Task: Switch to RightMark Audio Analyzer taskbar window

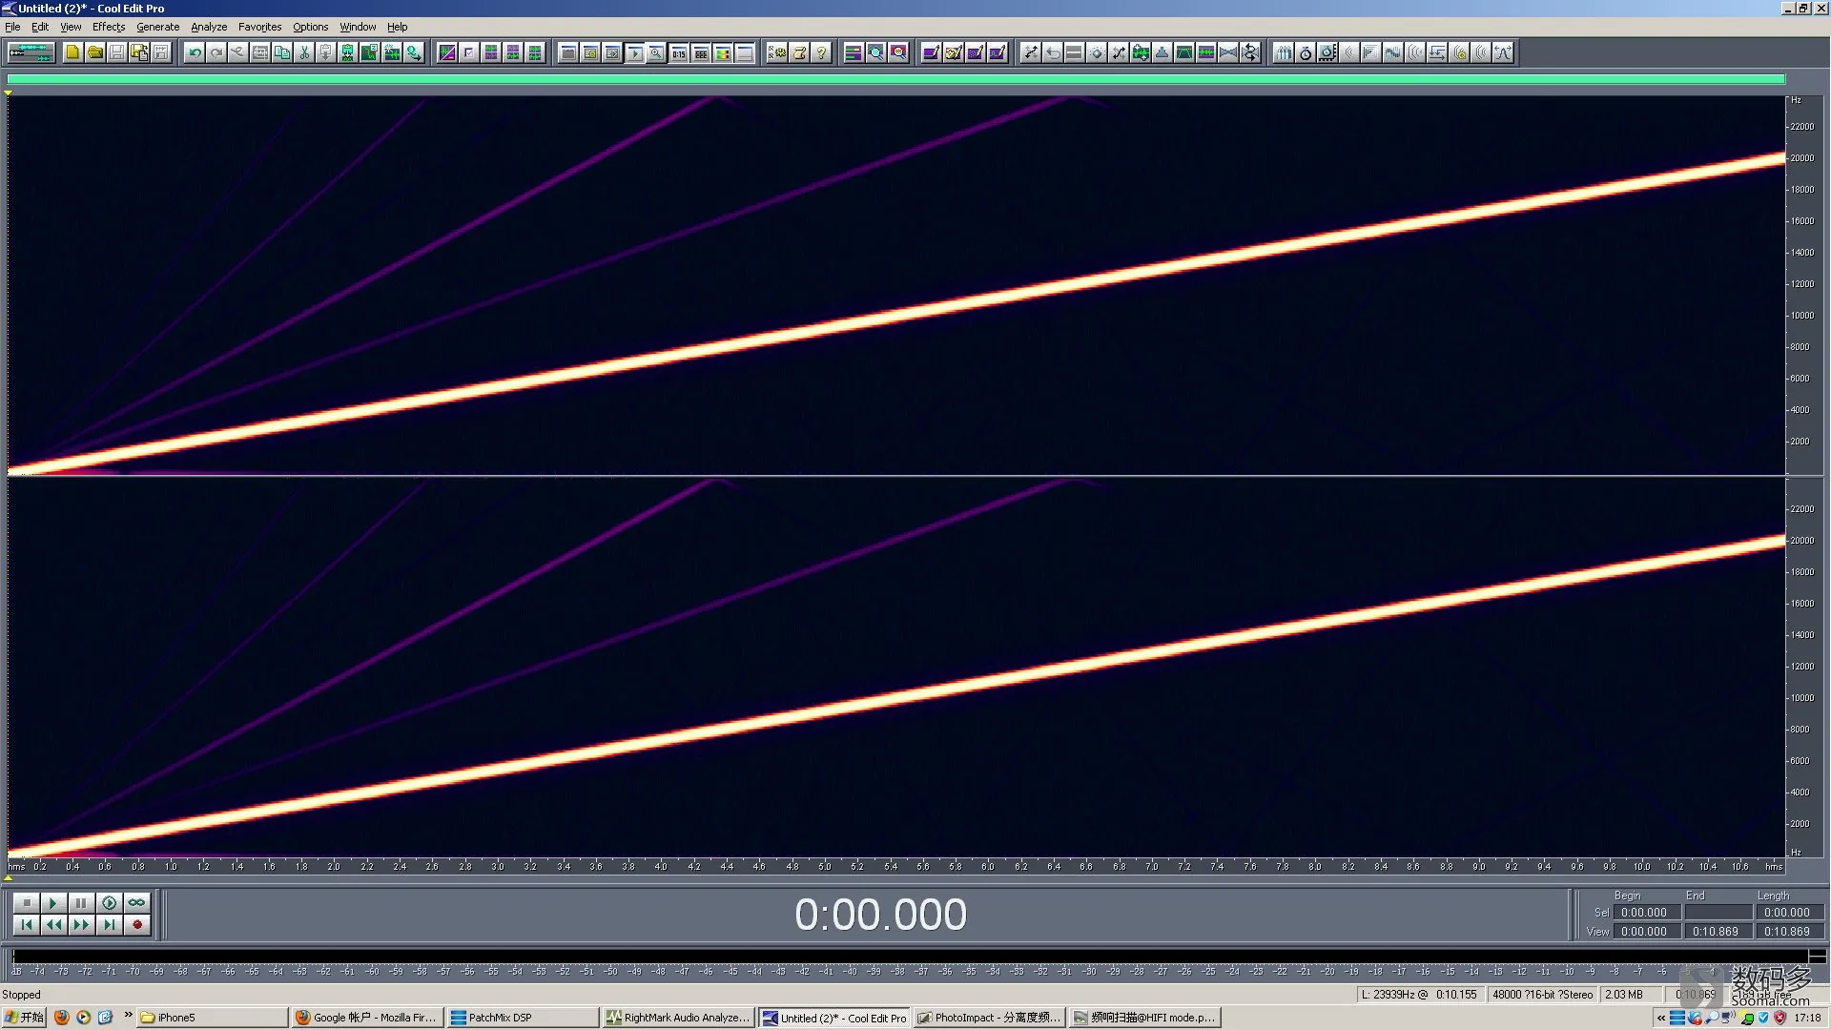Action: tap(679, 1018)
